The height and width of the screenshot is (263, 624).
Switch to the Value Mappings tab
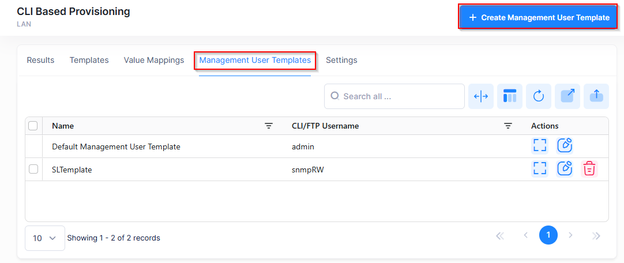(154, 60)
